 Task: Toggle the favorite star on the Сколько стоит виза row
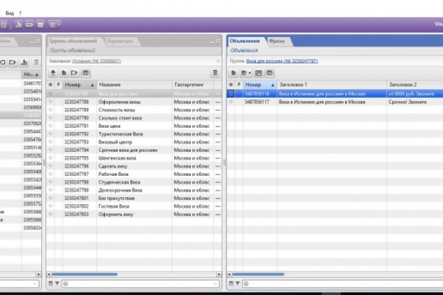[50, 118]
